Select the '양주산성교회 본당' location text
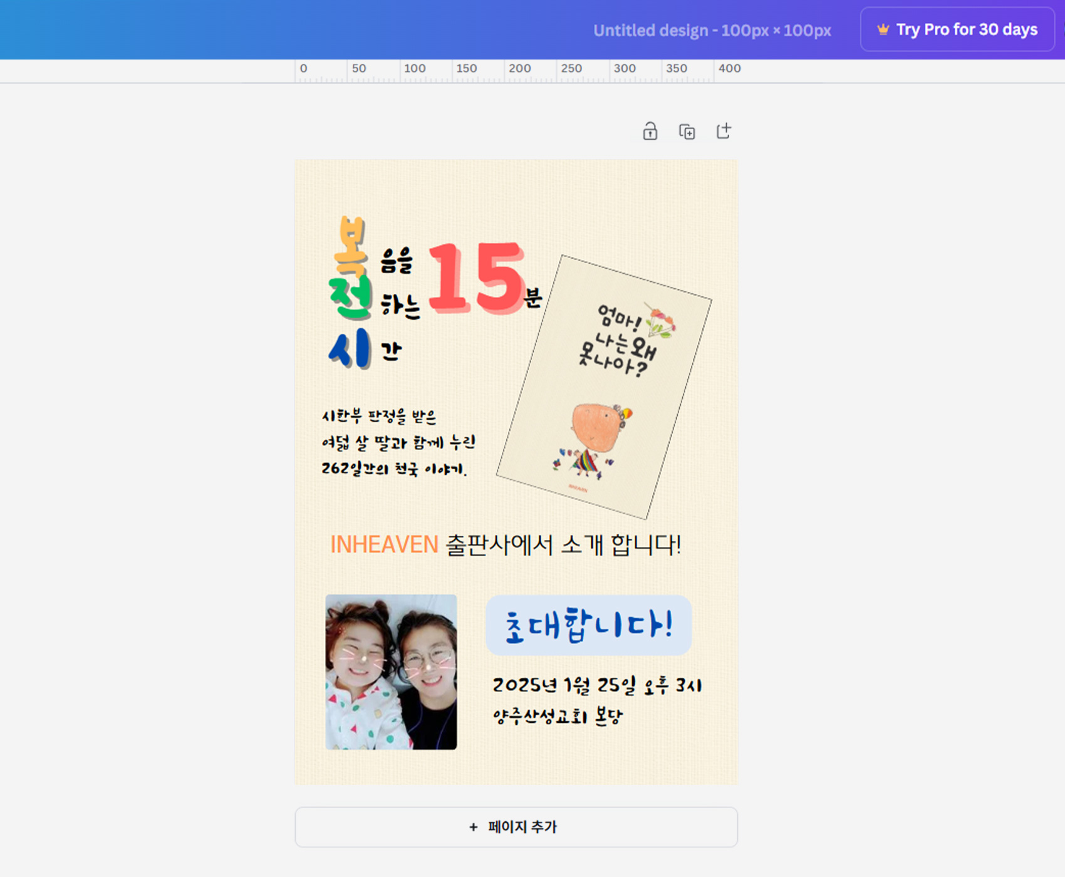1065x877 pixels. 558,716
